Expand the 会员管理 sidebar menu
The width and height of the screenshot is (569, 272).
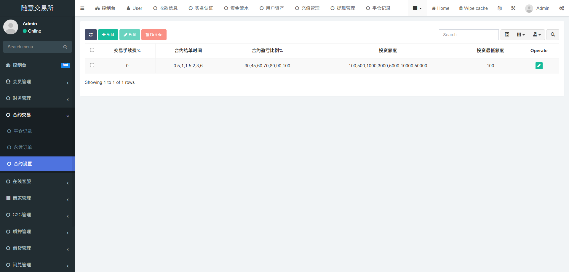click(x=37, y=82)
